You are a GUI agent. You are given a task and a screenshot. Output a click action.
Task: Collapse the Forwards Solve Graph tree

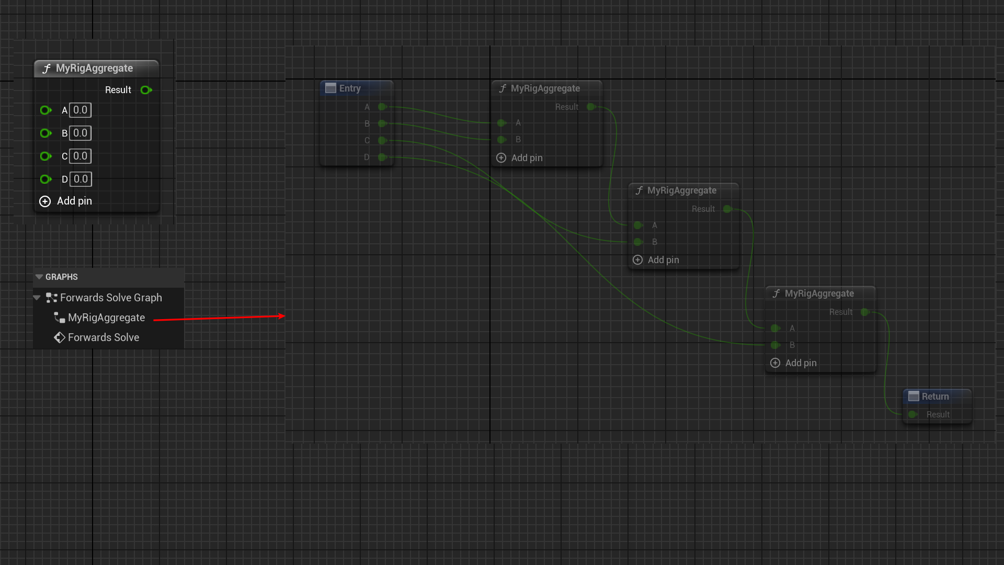(x=37, y=298)
